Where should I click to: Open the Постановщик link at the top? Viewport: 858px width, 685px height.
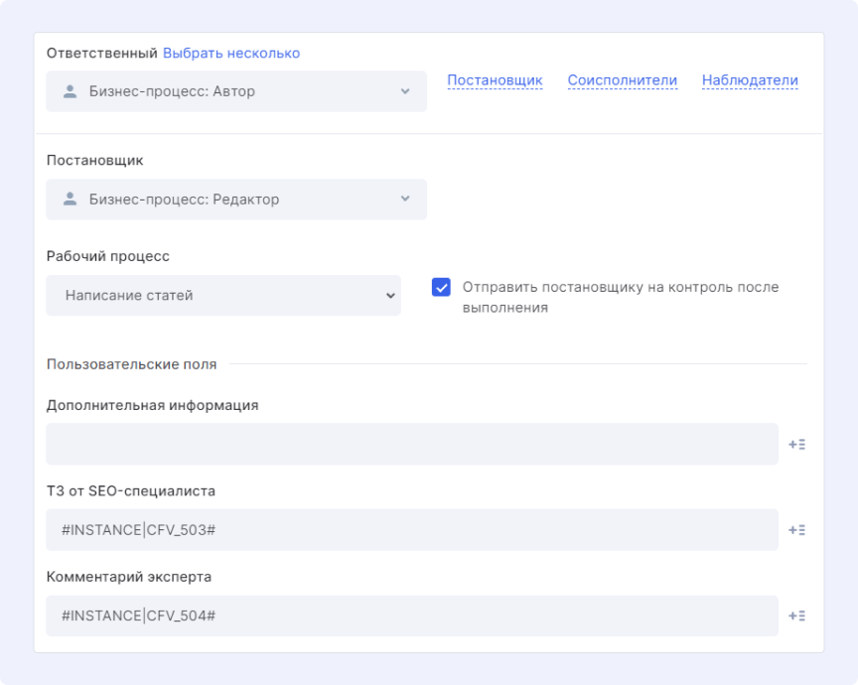coord(495,80)
